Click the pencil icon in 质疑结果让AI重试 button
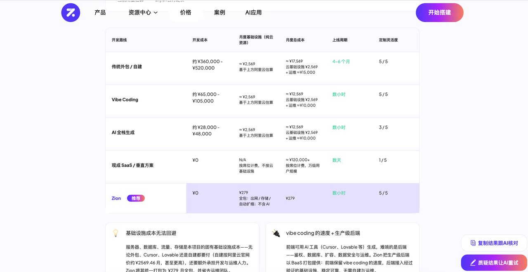528x272 pixels. 473,263
